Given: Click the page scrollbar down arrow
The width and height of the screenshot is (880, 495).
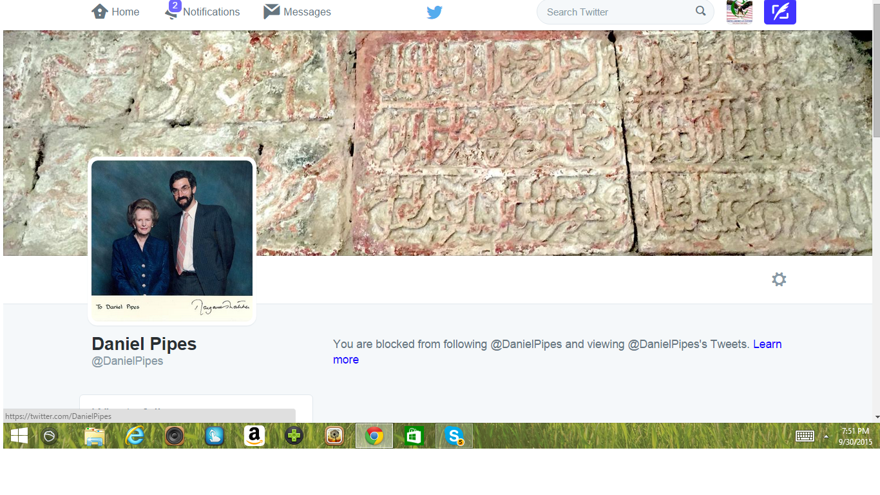Looking at the screenshot, I should click(876, 417).
